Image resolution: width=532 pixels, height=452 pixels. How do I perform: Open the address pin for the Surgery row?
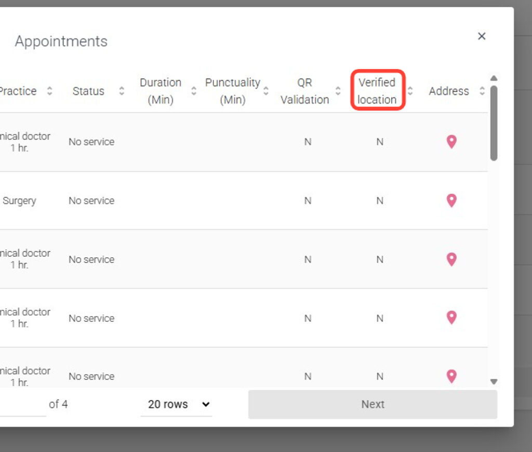(x=451, y=200)
